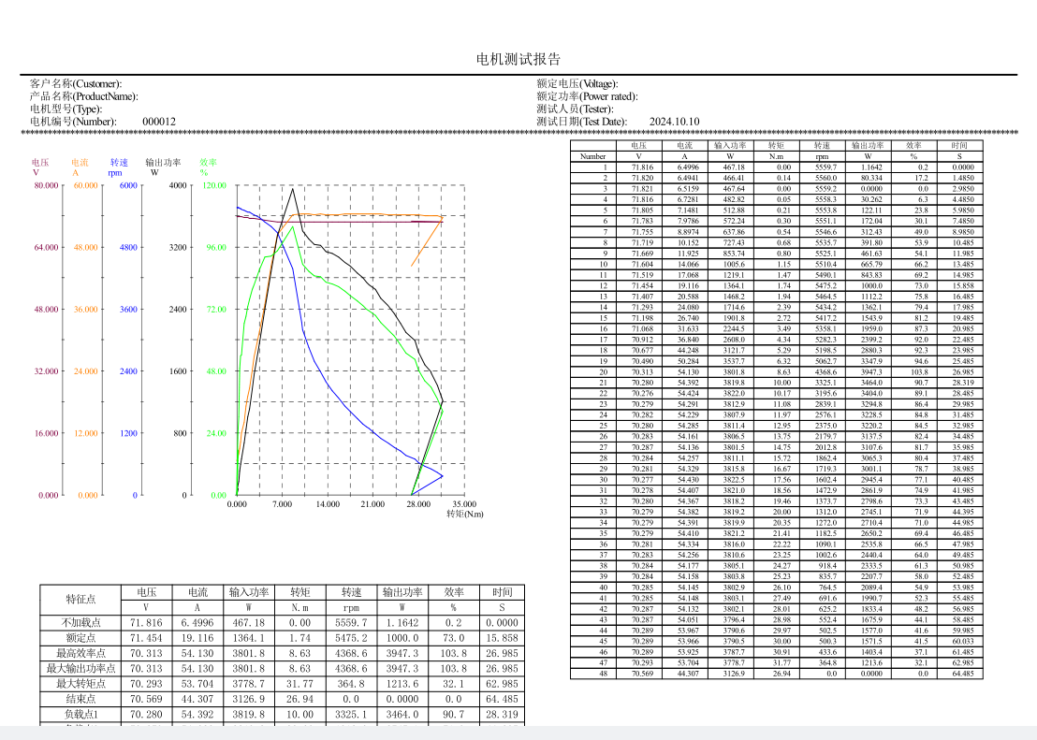This screenshot has width=1037, height=740.
Task: Select the 测试日期(Test Date): label
Action: [x=582, y=122]
